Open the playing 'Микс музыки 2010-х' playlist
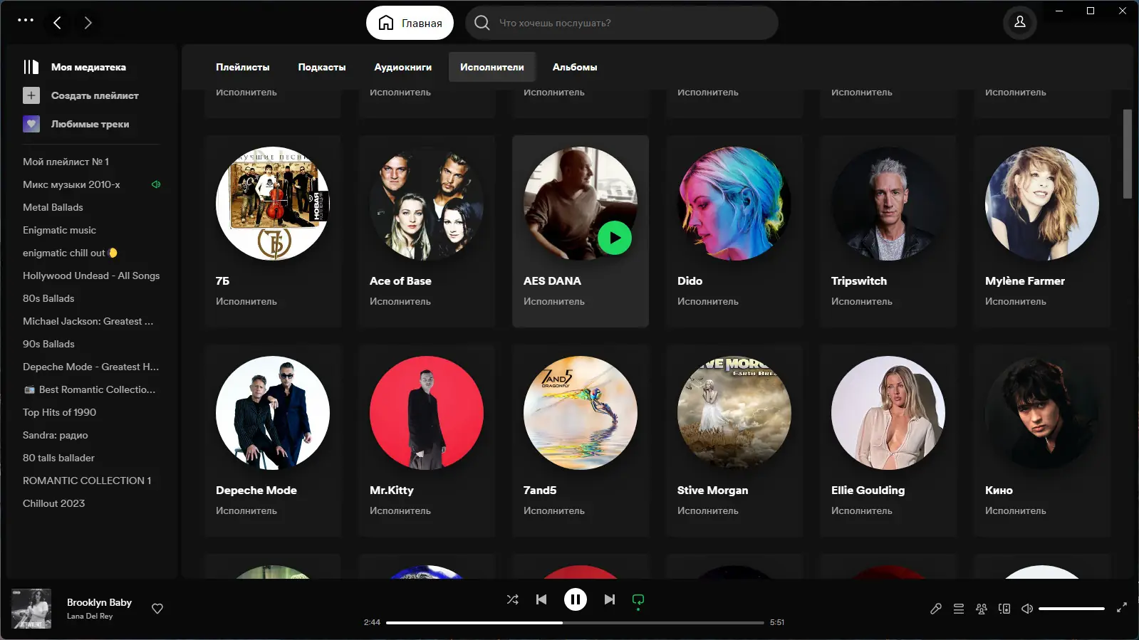Screen dimensions: 1139x640 (71, 184)
